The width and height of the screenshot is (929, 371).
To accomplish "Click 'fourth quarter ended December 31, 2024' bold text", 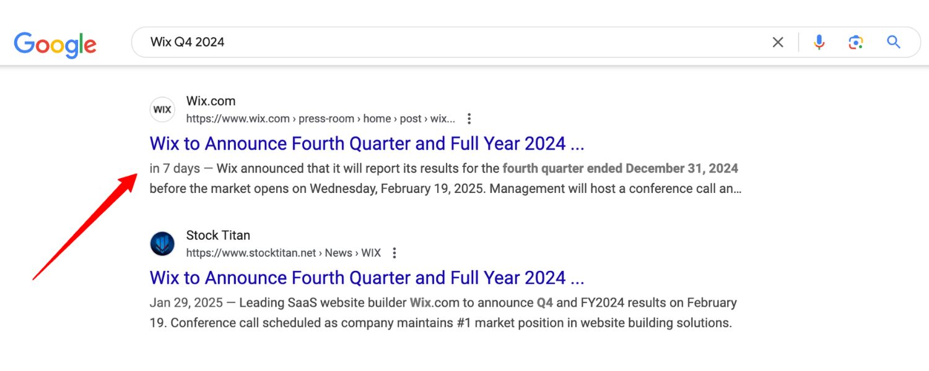I will tap(620, 168).
